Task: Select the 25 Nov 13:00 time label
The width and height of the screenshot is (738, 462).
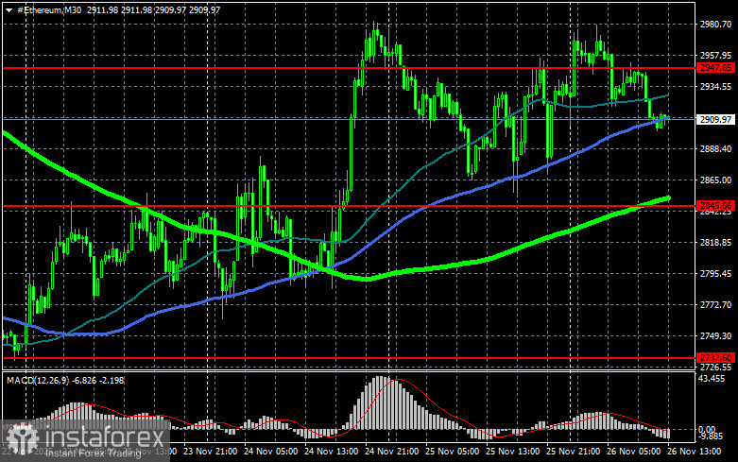Action: click(512, 452)
